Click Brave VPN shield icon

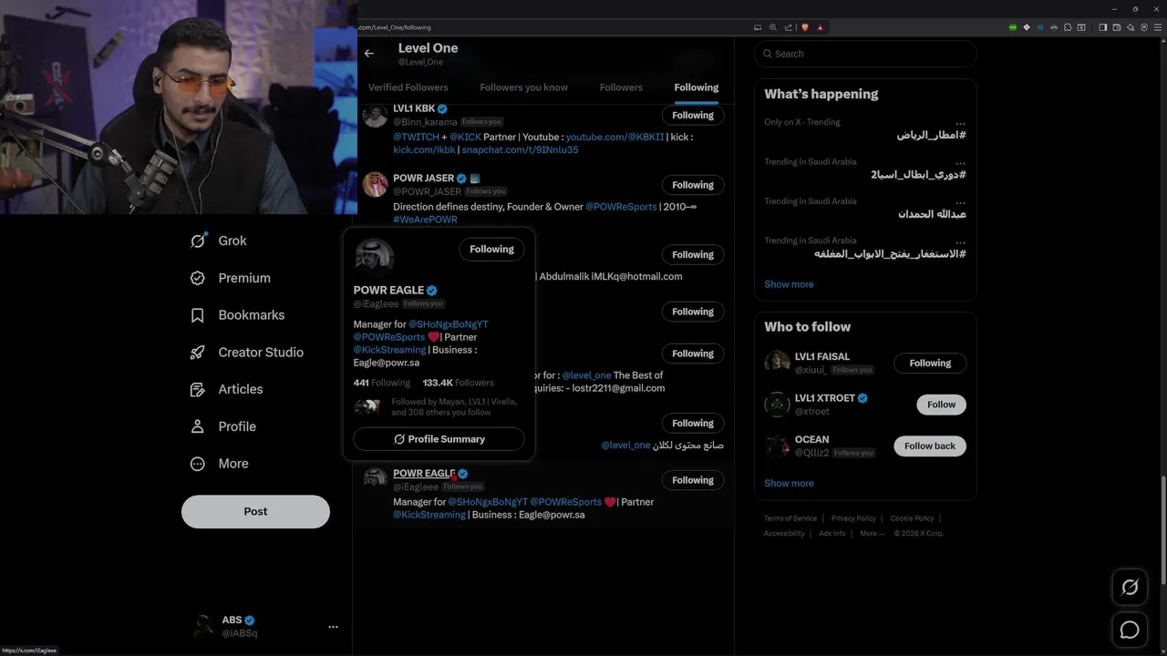pos(1144,27)
